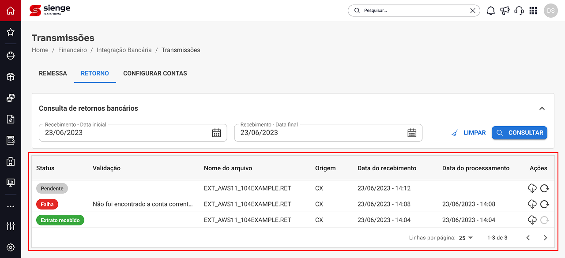Viewport: 565px width, 258px height.
Task: Reprocess the Falha row file
Action: point(545,204)
